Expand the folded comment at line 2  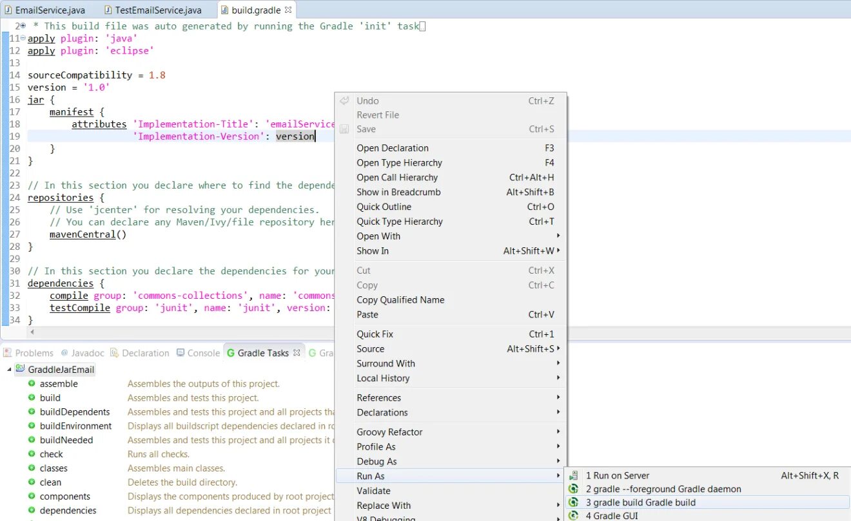click(23, 26)
